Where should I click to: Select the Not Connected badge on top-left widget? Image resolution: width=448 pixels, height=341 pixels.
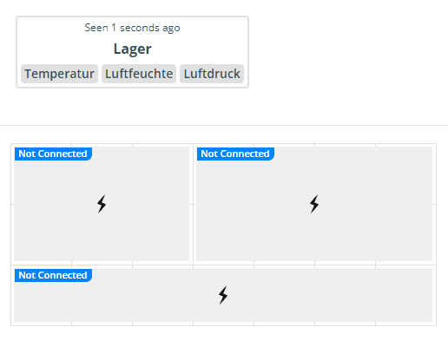pos(53,154)
